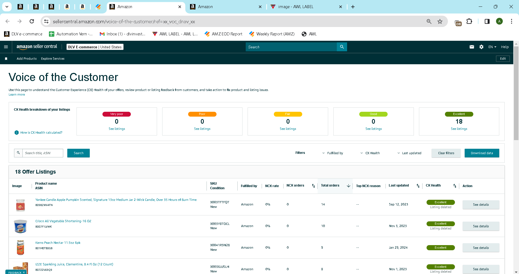Image resolution: width=519 pixels, height=274 pixels.
Task: View site information icon in address bar
Action: tap(46, 21)
